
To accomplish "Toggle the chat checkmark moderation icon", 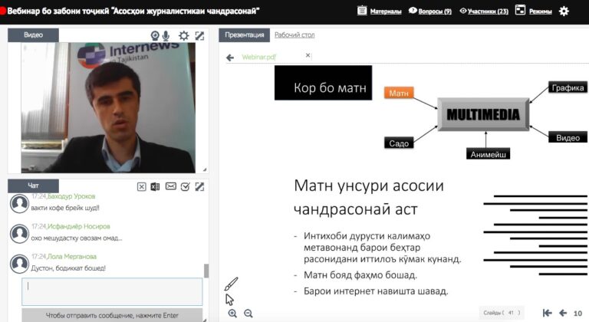I will pyautogui.click(x=185, y=186).
